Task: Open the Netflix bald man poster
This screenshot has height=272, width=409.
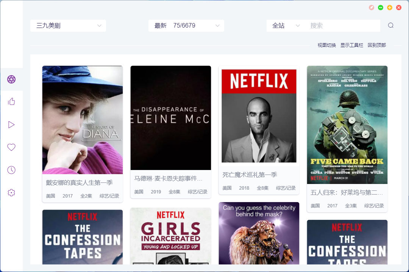Action: (259, 116)
